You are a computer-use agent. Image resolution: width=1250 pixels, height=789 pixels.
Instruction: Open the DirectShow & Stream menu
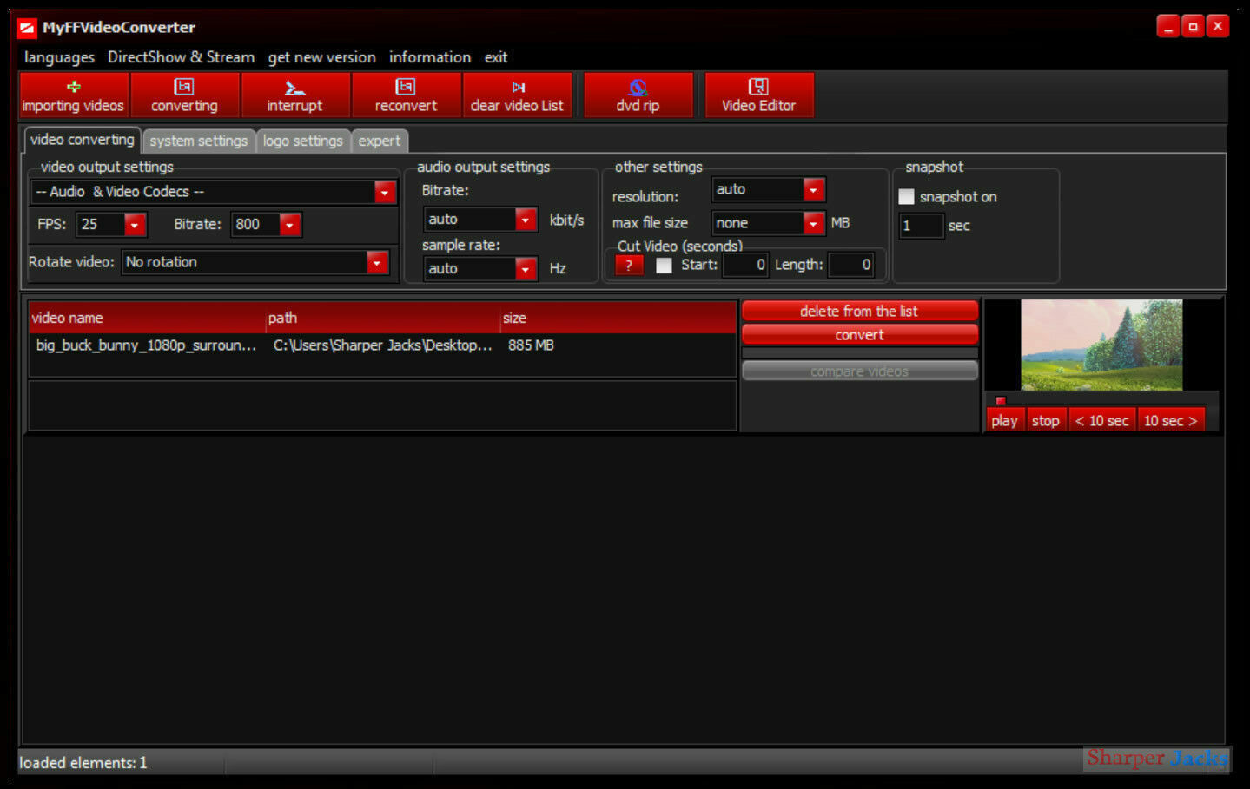(x=181, y=57)
